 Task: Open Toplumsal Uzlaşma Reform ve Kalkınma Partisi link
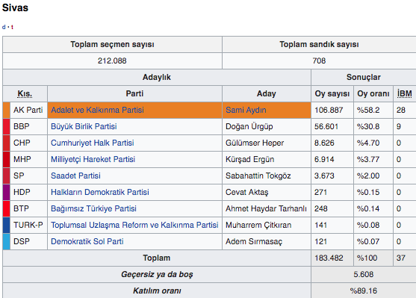pos(134,226)
